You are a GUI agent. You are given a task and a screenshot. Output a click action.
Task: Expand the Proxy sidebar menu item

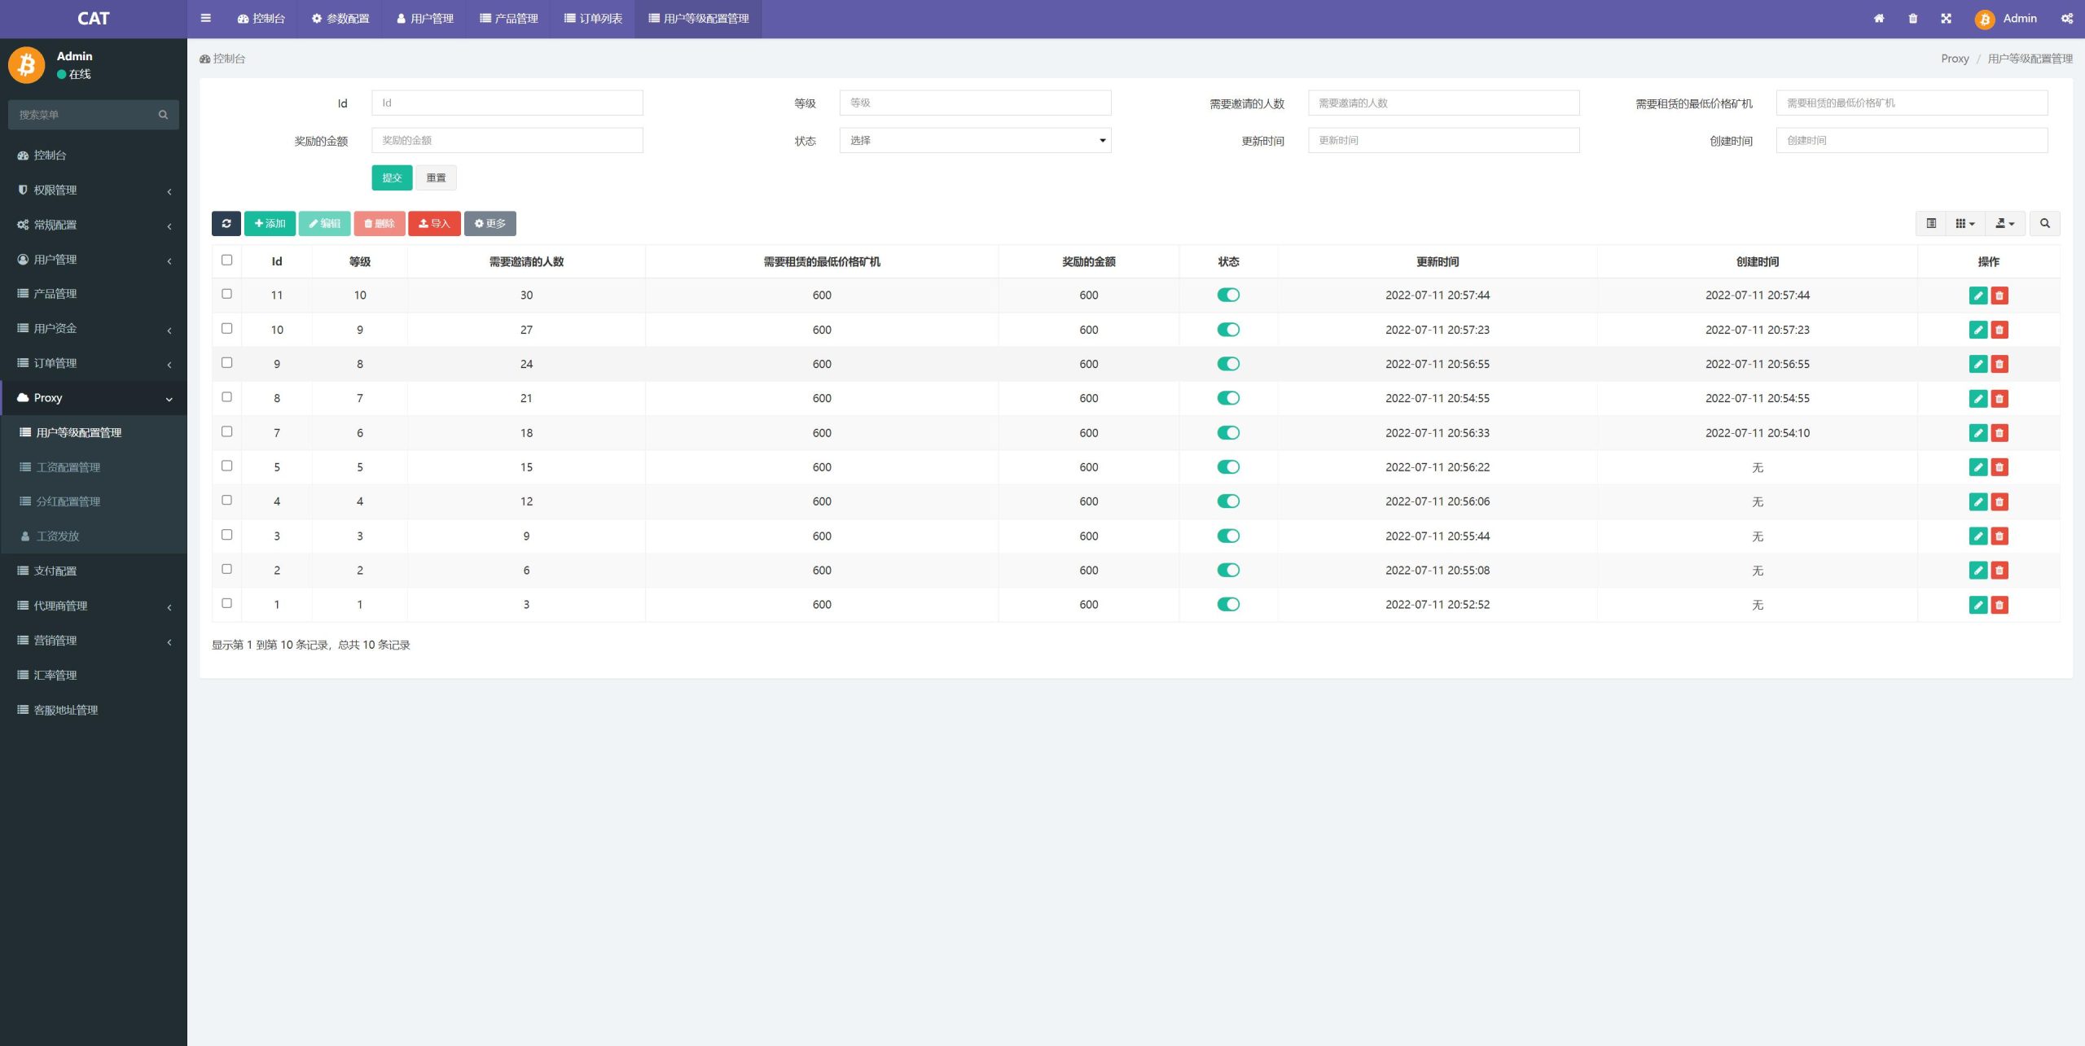[x=94, y=397]
